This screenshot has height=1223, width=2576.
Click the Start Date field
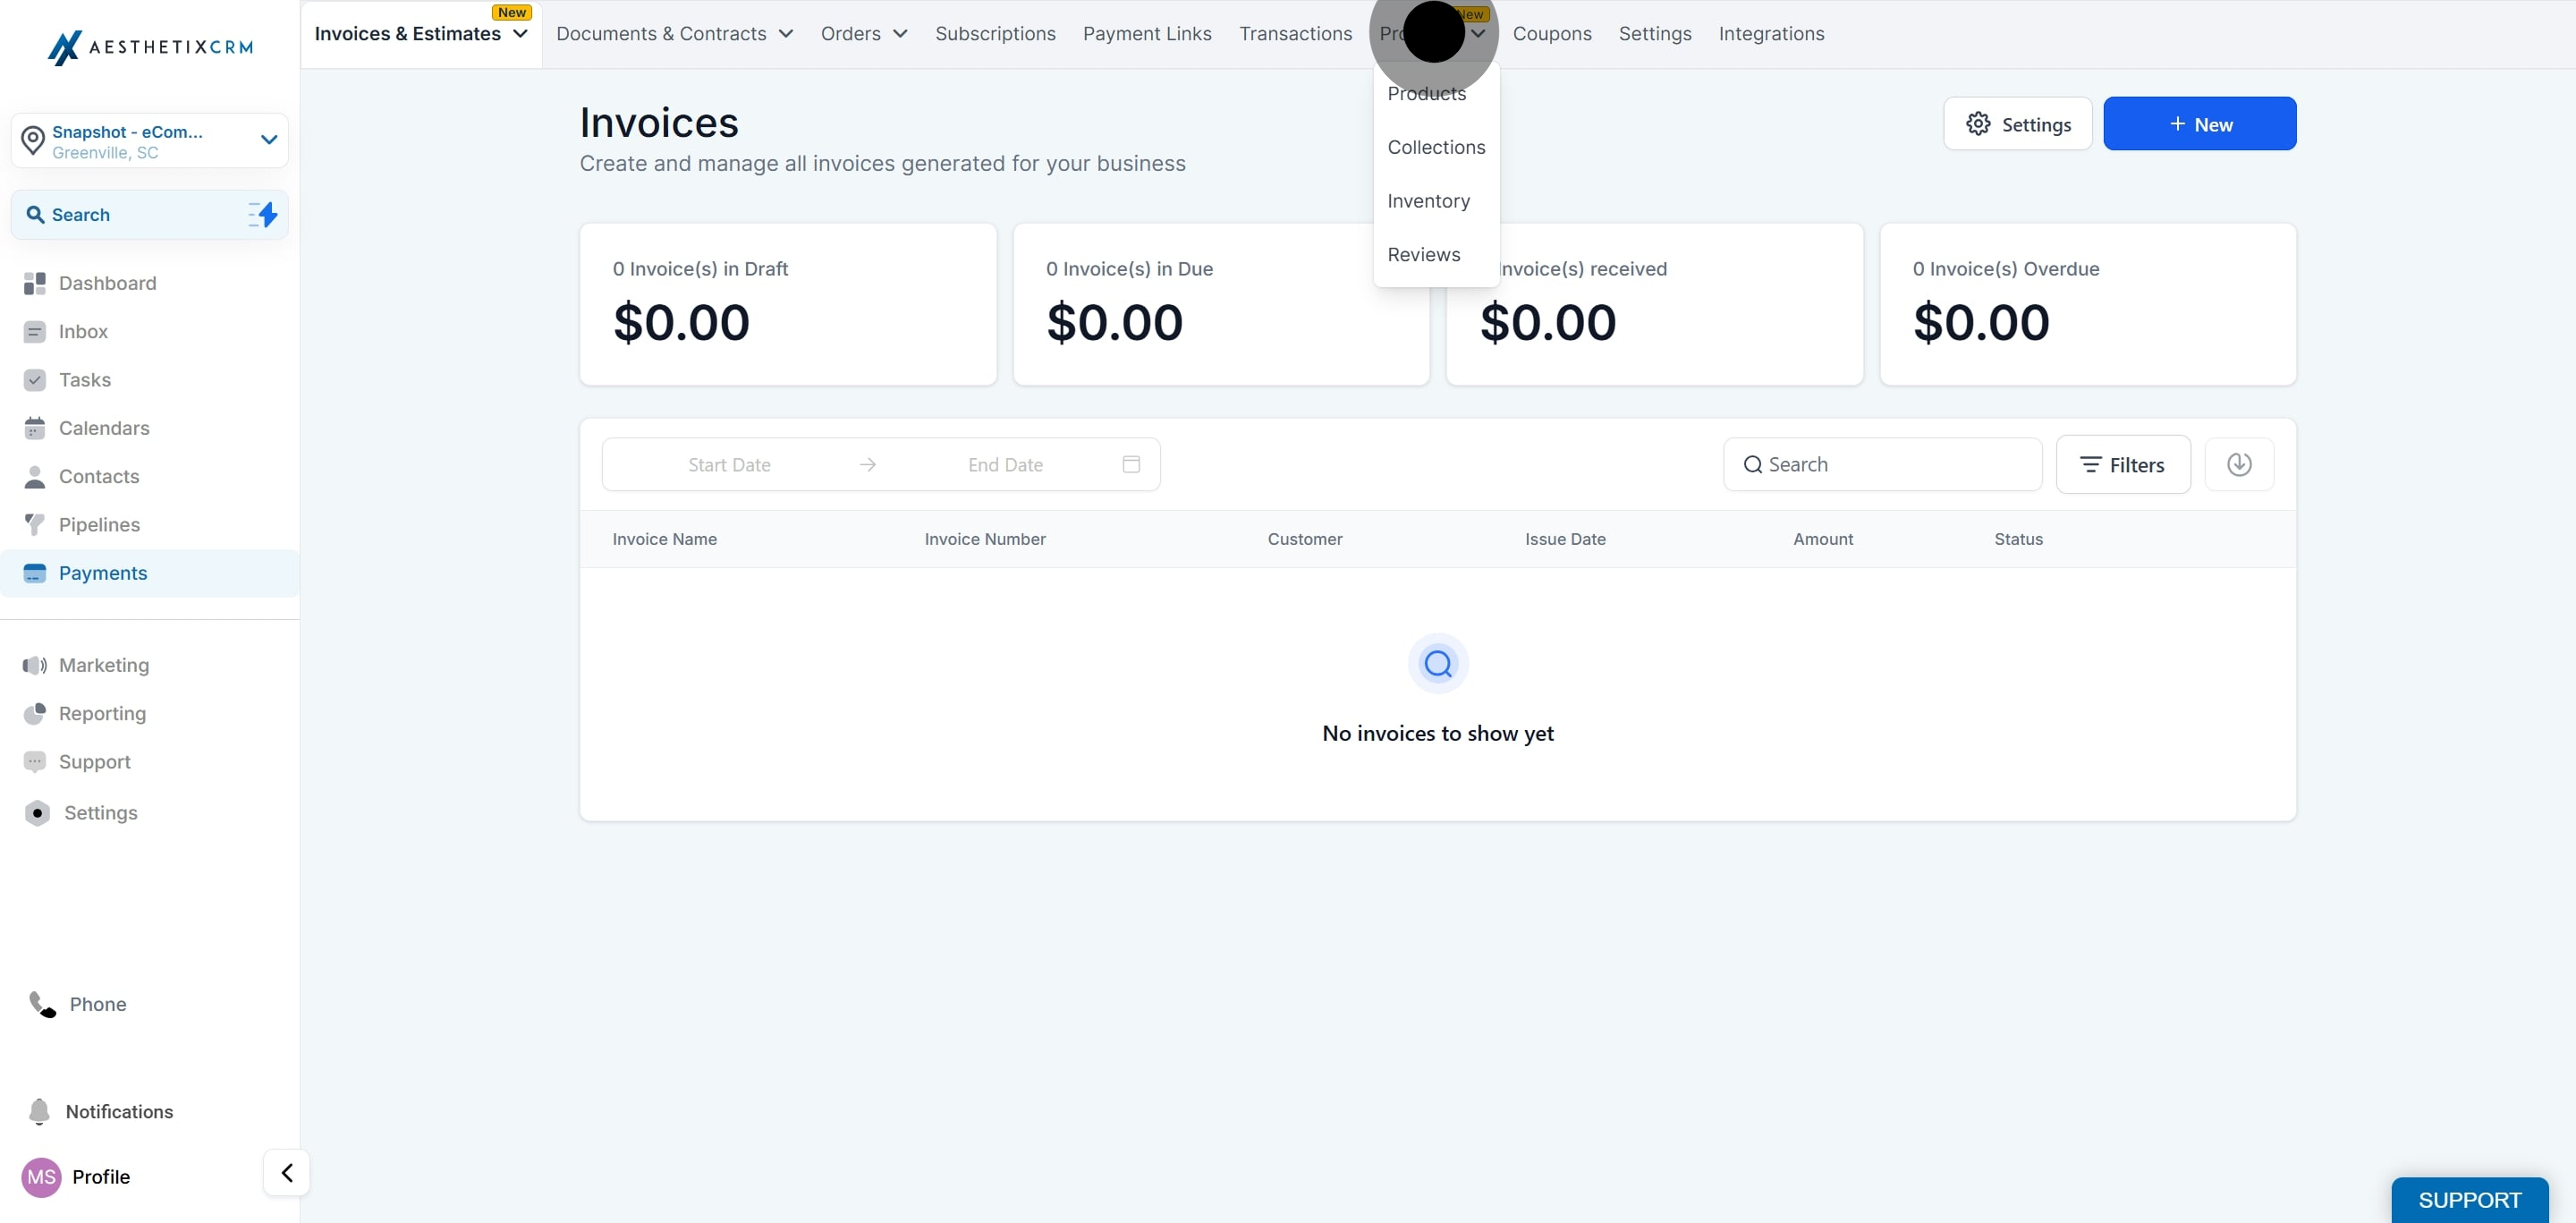pyautogui.click(x=729, y=464)
